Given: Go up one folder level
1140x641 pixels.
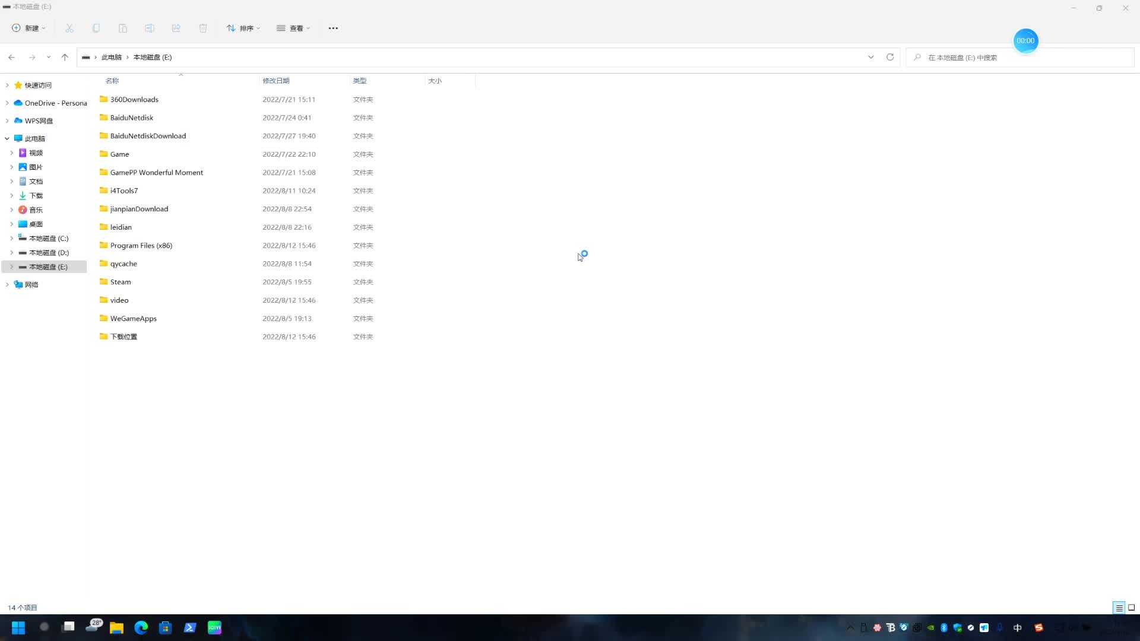Looking at the screenshot, I should pos(65,57).
